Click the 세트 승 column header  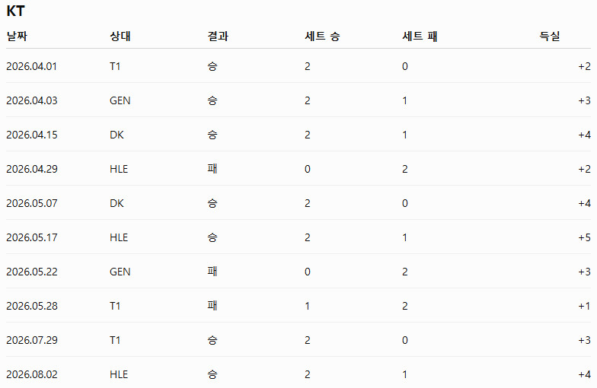coord(322,37)
